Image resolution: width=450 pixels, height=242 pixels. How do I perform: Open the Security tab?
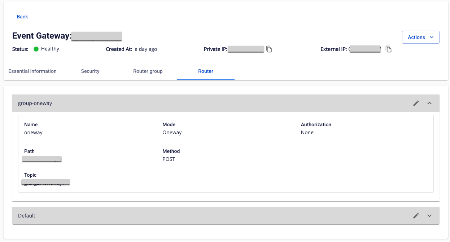tap(90, 71)
